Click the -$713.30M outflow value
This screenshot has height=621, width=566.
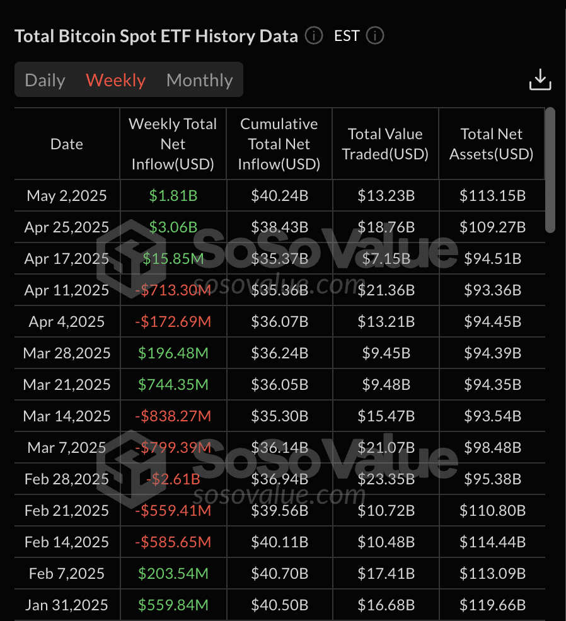173,290
